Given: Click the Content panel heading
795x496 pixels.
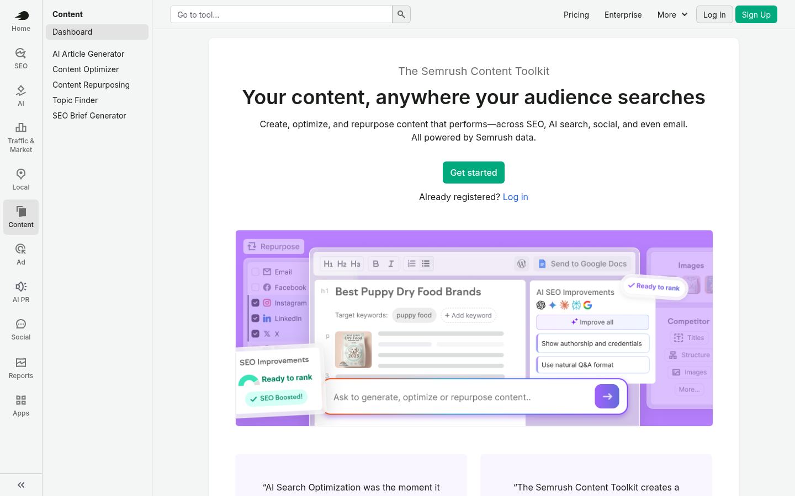Looking at the screenshot, I should pos(67,14).
